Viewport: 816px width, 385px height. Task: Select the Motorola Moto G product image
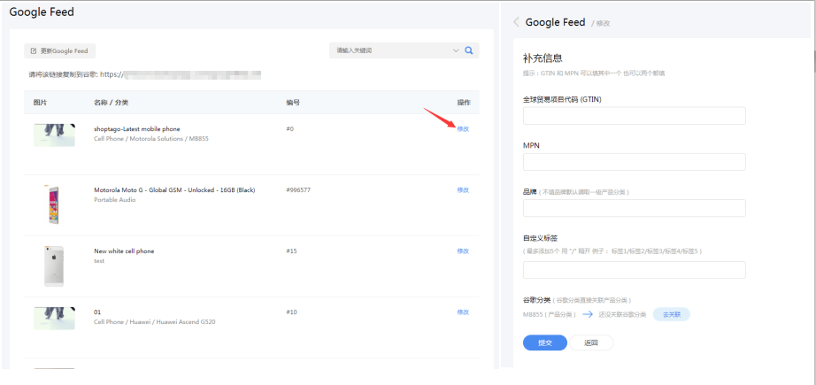(54, 204)
